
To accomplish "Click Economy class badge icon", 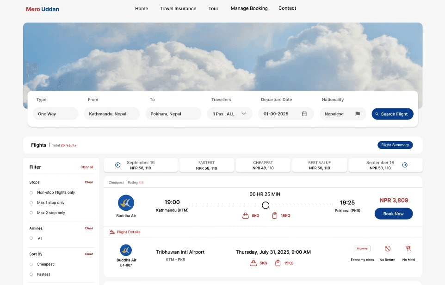I will [x=362, y=249].
